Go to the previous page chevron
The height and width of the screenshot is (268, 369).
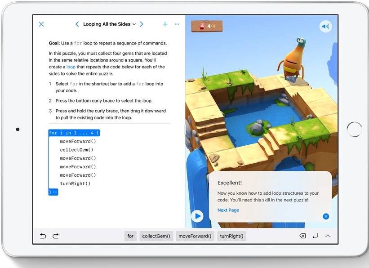[x=77, y=24]
